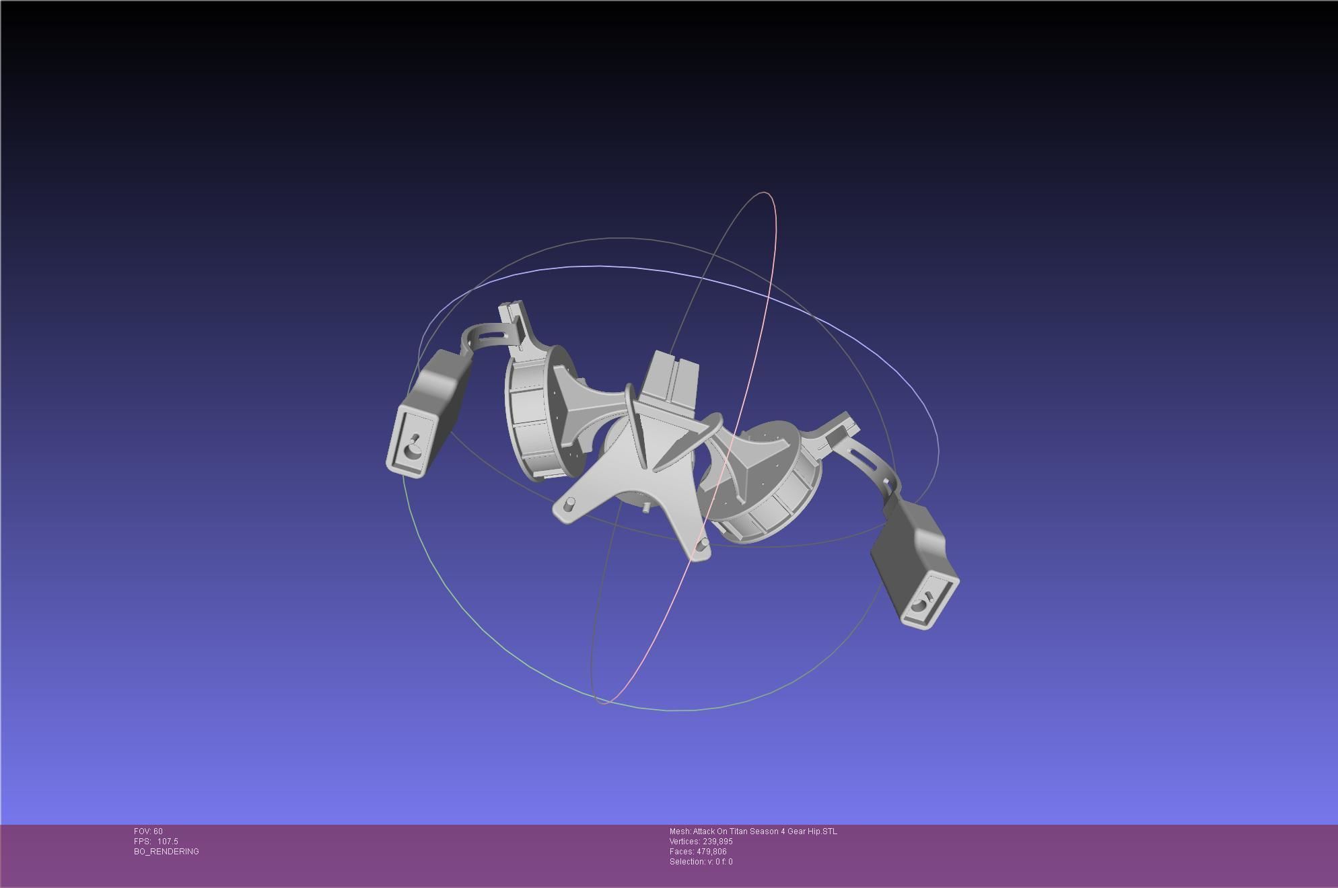
Task: Click the FOV: 60 status text
Action: click(x=148, y=831)
